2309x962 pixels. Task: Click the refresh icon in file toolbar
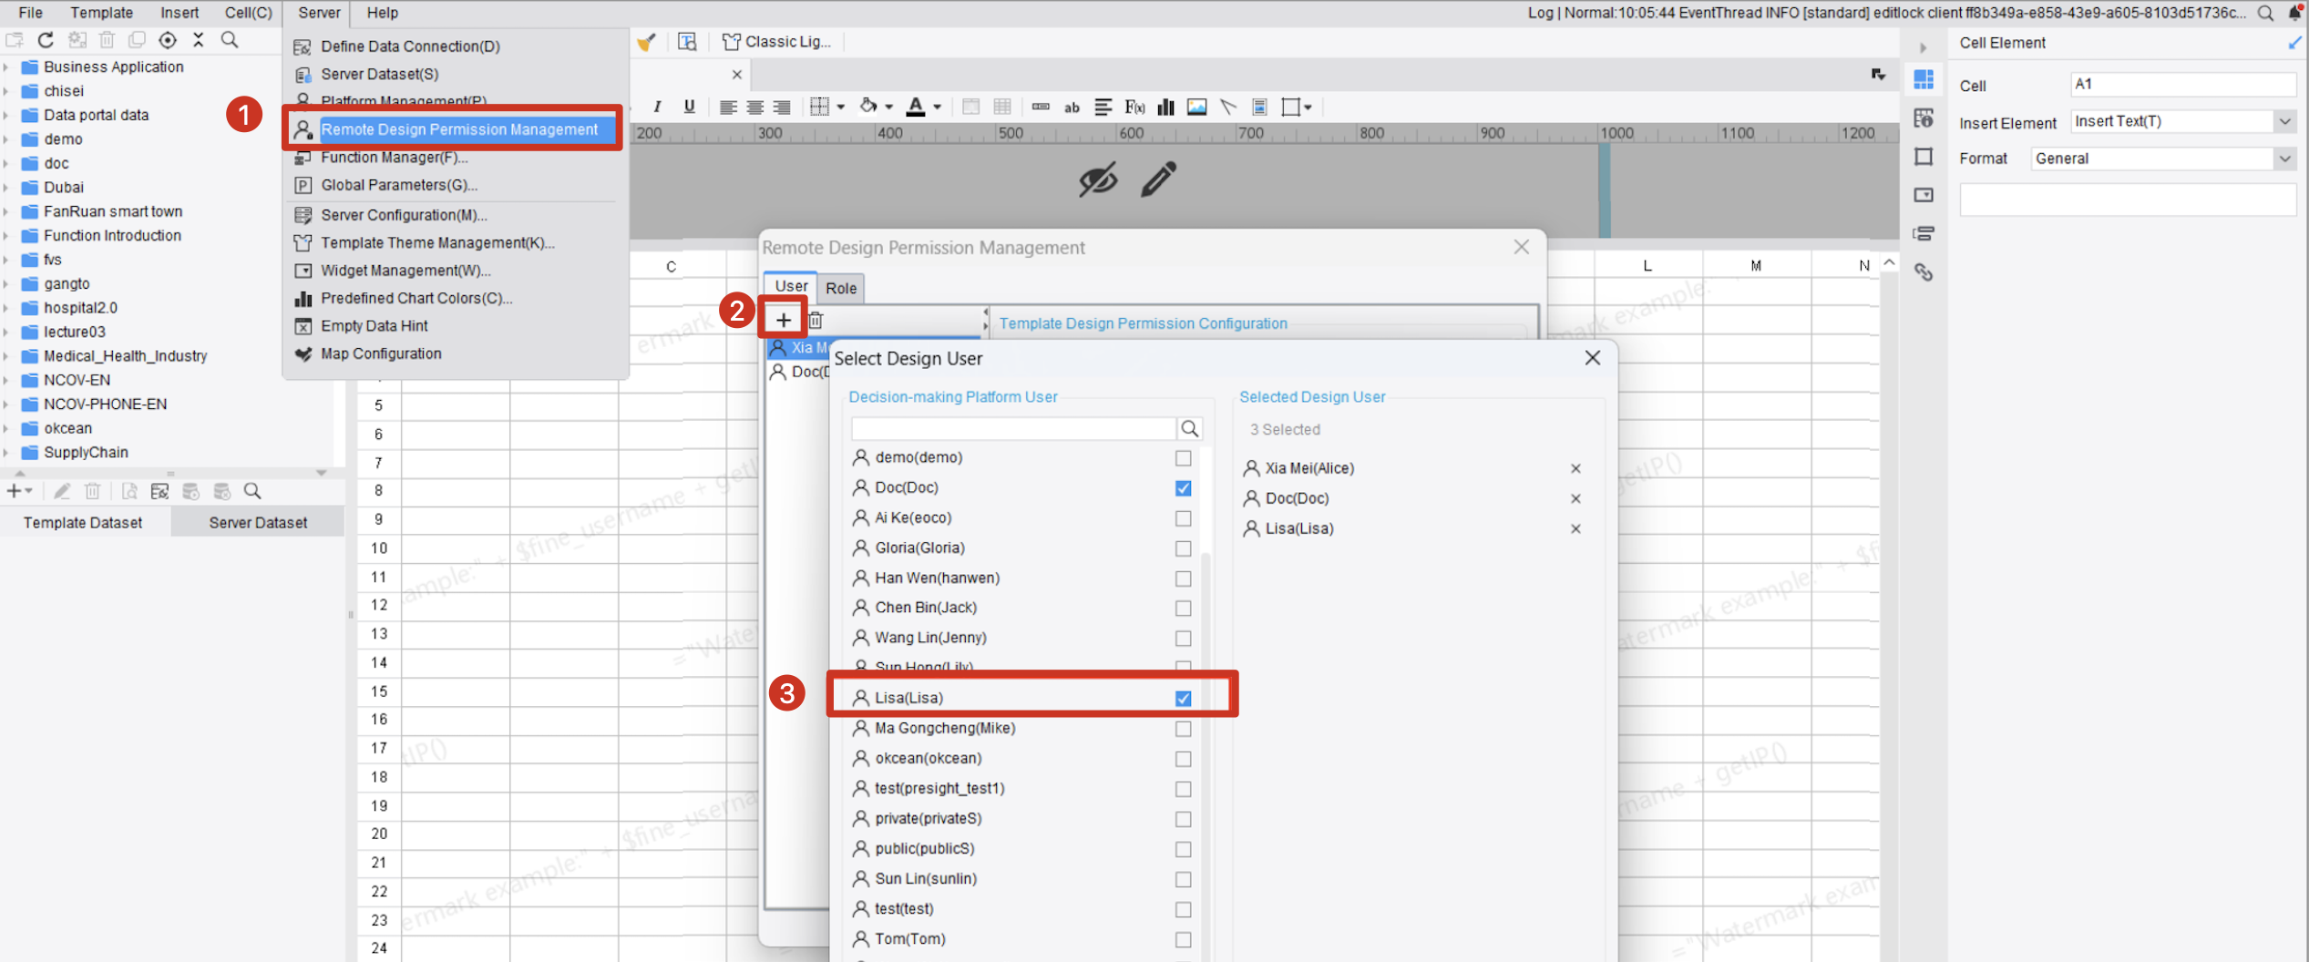click(46, 40)
